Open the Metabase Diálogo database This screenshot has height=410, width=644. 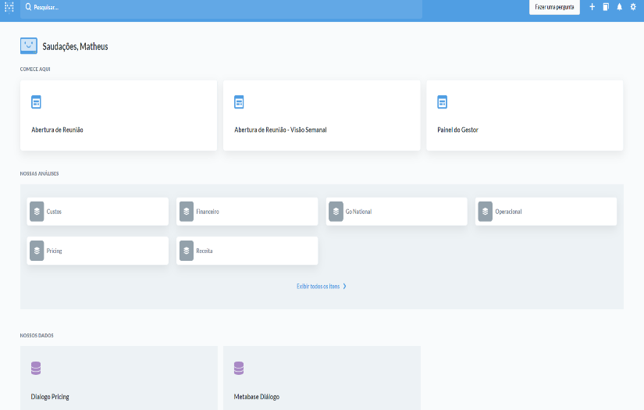click(x=322, y=378)
